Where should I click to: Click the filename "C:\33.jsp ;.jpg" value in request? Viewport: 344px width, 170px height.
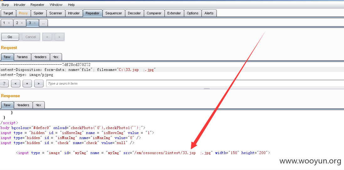coord(136,70)
